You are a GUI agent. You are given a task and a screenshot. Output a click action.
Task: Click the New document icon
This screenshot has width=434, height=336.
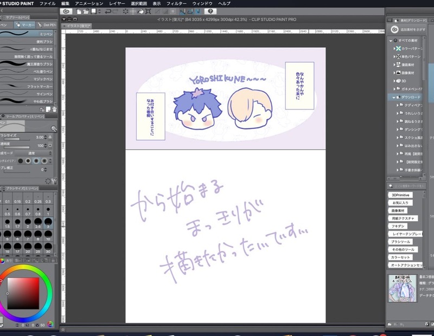pos(79,11)
